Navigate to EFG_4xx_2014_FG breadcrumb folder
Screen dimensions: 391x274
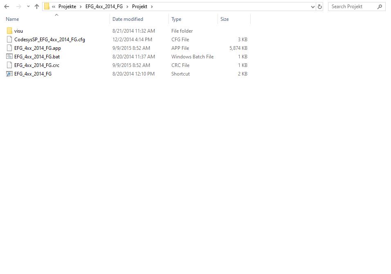point(104,7)
